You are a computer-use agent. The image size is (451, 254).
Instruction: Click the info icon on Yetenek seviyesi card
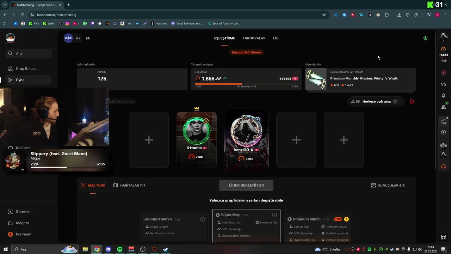297,73
